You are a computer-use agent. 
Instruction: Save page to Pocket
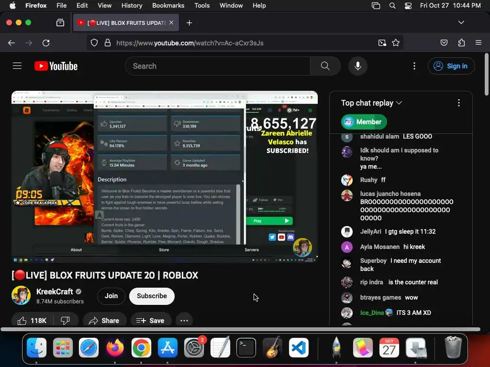[x=444, y=43]
